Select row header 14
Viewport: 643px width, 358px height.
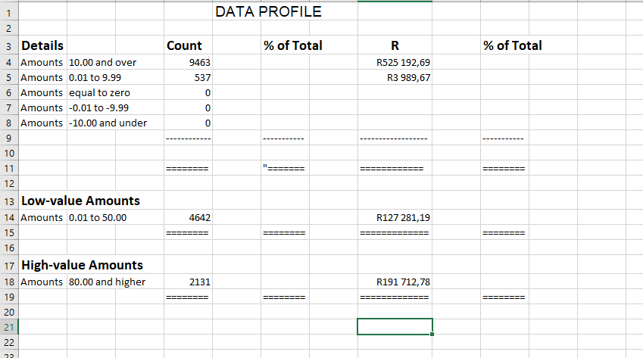(x=8, y=217)
